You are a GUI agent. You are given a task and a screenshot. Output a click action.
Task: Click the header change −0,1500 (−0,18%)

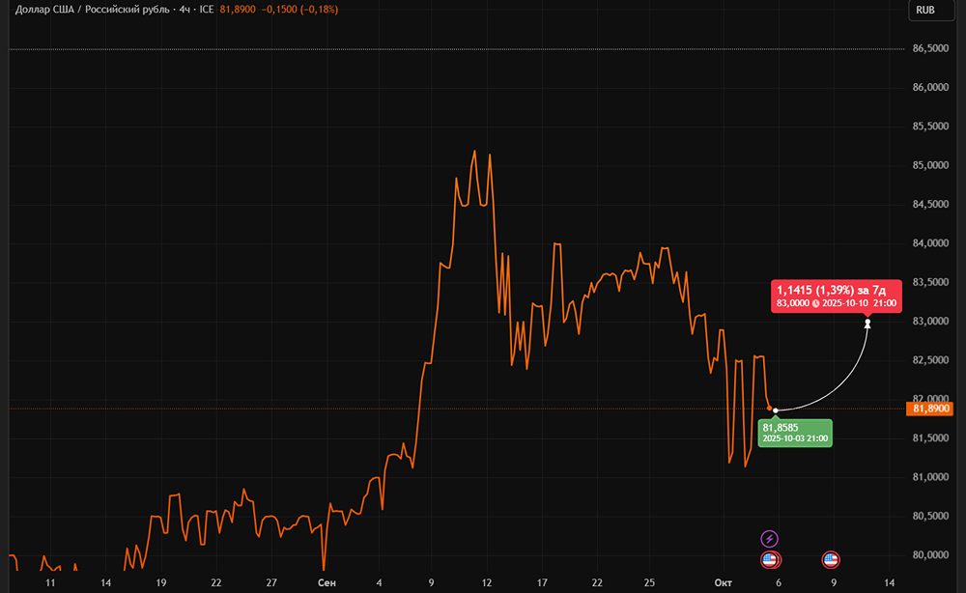(299, 10)
